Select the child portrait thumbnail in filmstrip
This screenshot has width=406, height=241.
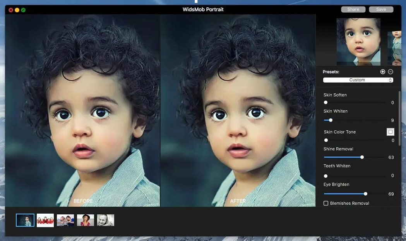[25, 220]
